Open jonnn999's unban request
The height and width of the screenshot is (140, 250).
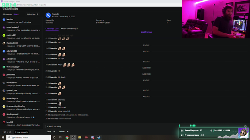(x=21, y=76)
